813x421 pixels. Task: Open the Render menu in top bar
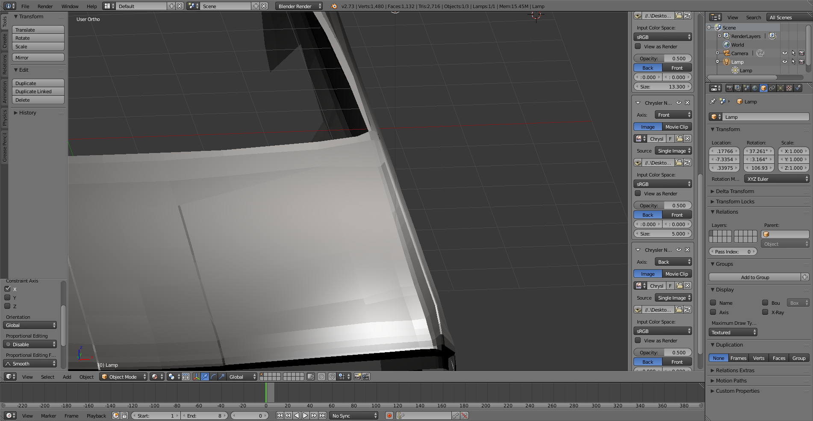[45, 6]
